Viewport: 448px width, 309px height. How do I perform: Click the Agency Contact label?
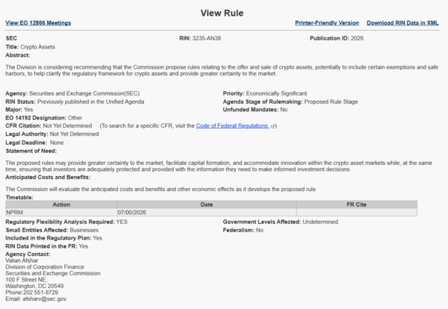(x=28, y=255)
